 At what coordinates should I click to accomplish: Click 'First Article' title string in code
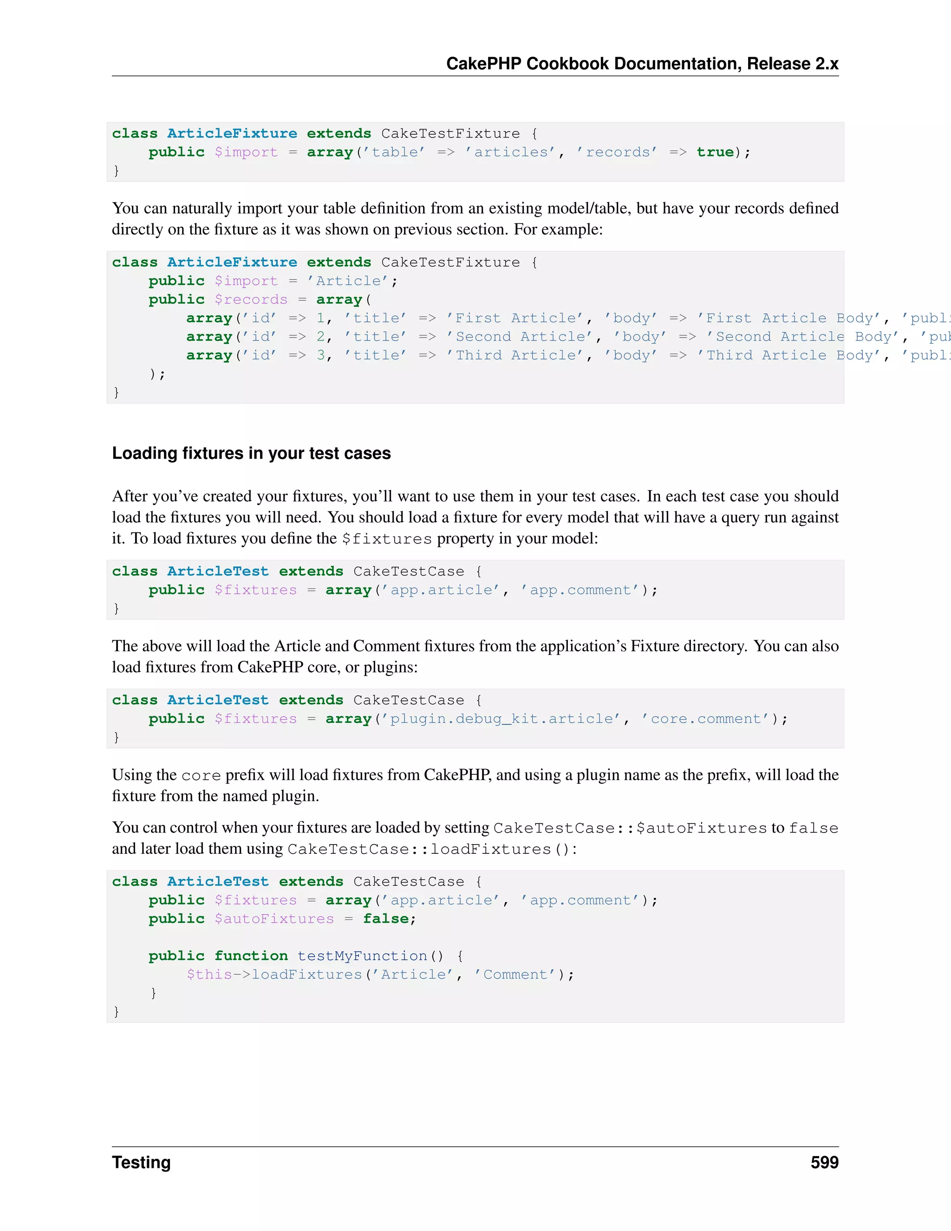click(x=515, y=318)
